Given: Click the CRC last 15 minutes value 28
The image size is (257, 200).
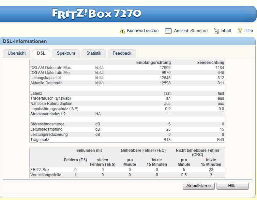Looking at the screenshot, I should (x=211, y=170).
